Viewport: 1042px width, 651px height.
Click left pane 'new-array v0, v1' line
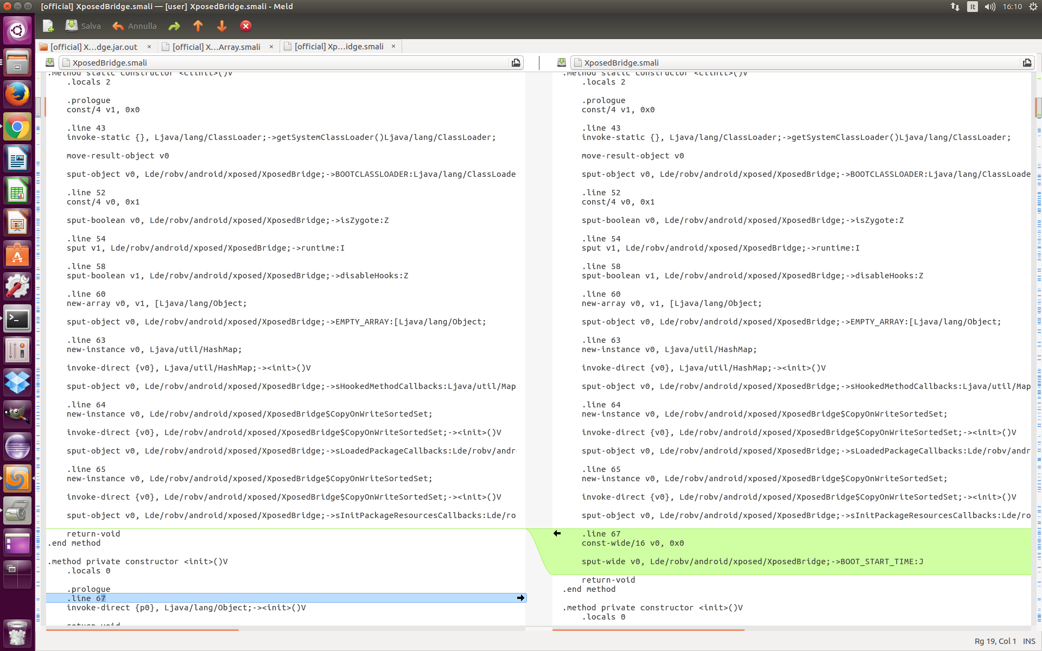[156, 303]
